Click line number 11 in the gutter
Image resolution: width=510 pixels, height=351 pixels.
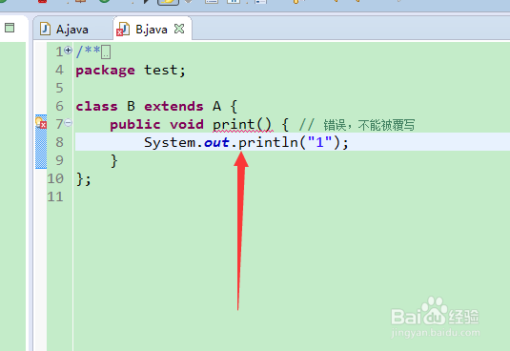pyautogui.click(x=55, y=196)
